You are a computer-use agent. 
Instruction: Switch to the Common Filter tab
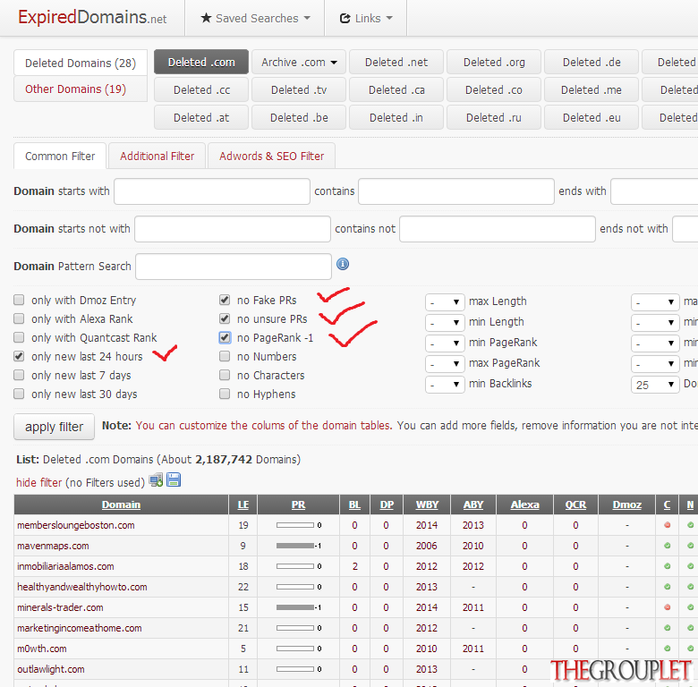(x=60, y=157)
